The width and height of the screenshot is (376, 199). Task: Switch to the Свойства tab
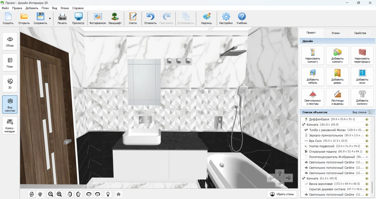360,33
